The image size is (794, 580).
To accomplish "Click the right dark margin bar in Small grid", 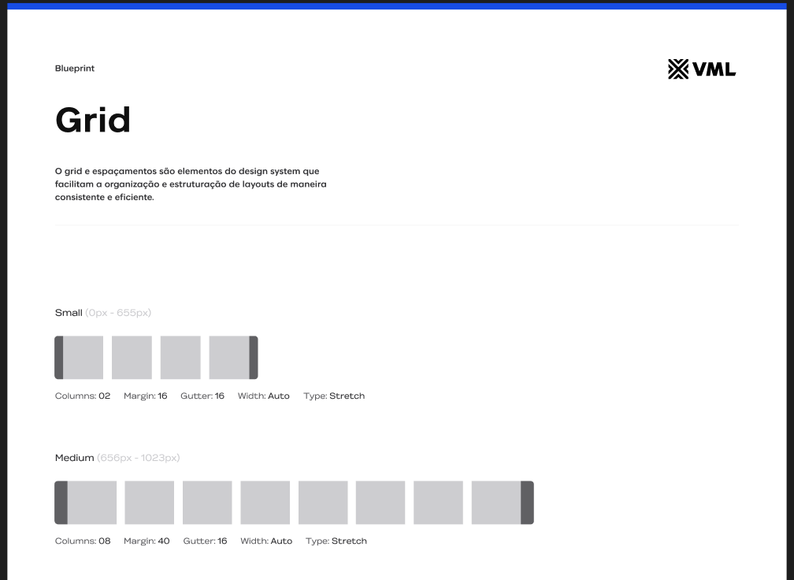I will pyautogui.click(x=254, y=358).
